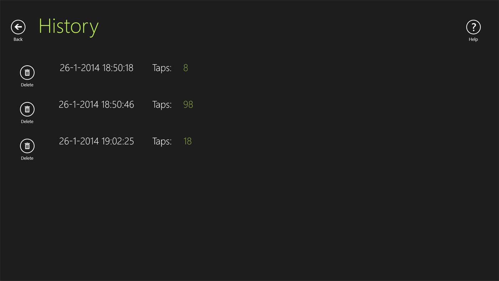Click the Delete label under third trash icon
This screenshot has height=281, width=499.
point(27,158)
